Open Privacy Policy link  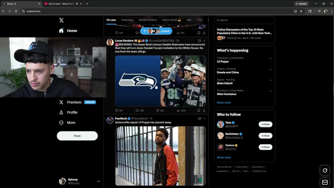click(x=241, y=167)
